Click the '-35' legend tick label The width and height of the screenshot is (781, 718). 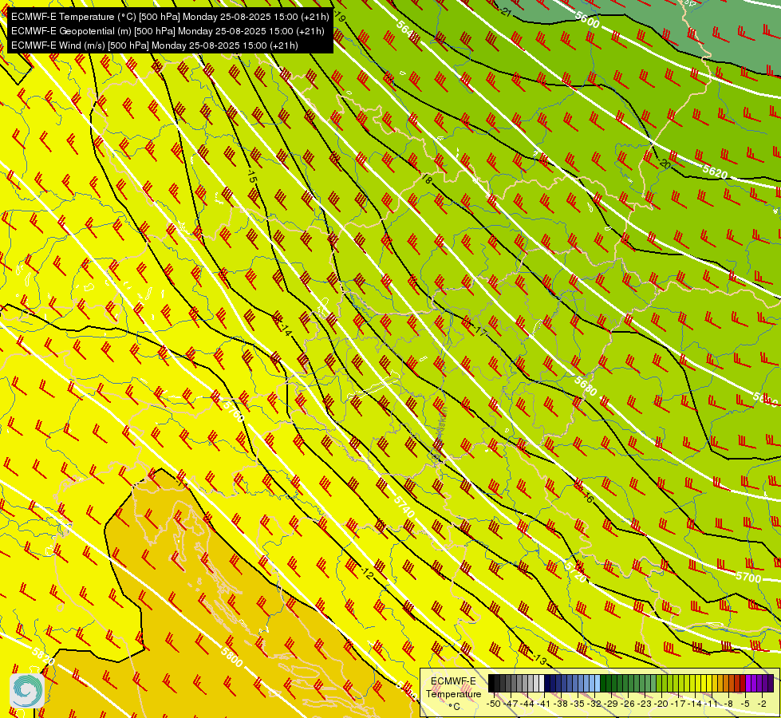tap(578, 704)
